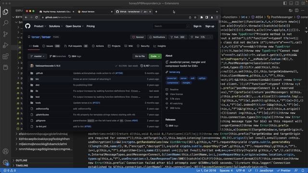Open Source Control view in VS Code
This screenshot has height=173, width=308.
point(5,34)
